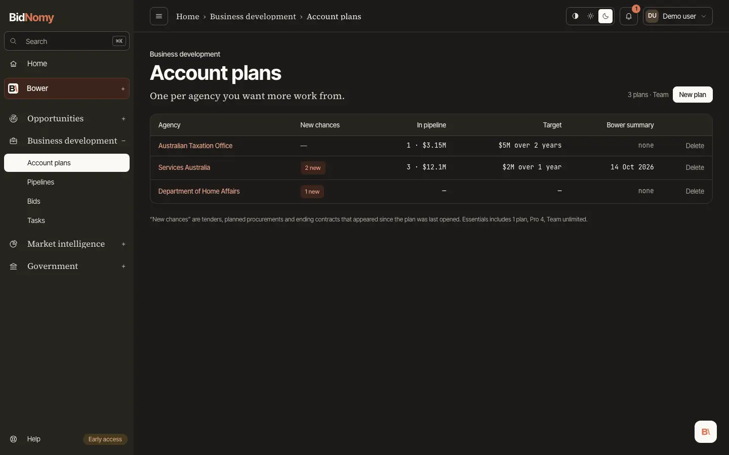The image size is (729, 455).
Task: Click the sidebar Search field
Action: pos(67,41)
